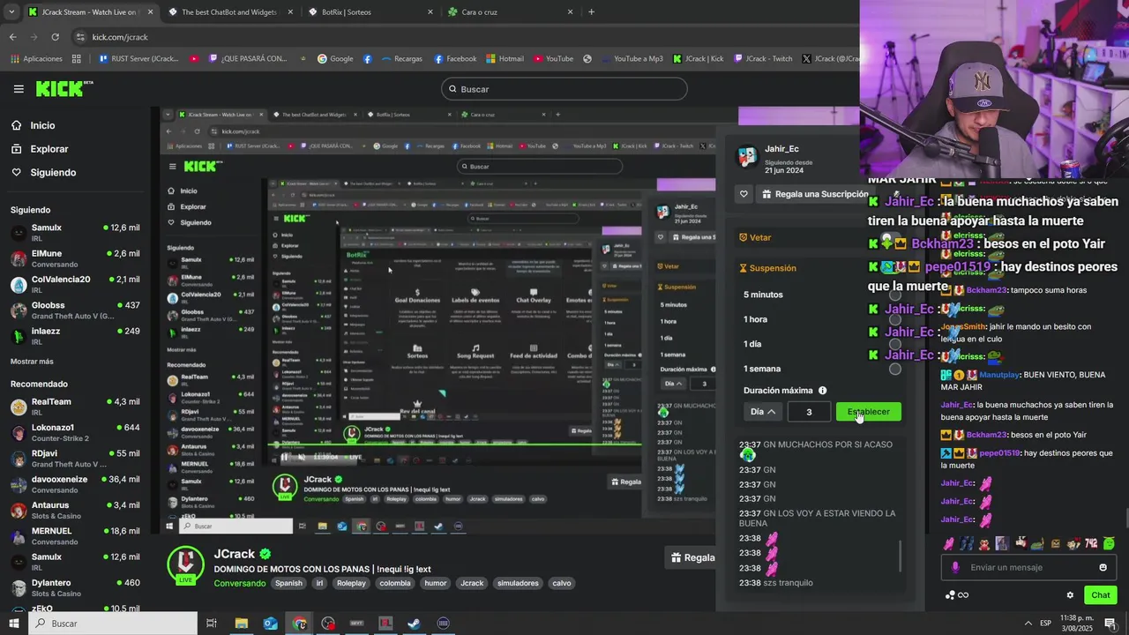Click the Enviar un mensaje input
This screenshot has height=635, width=1129.
point(1028,567)
